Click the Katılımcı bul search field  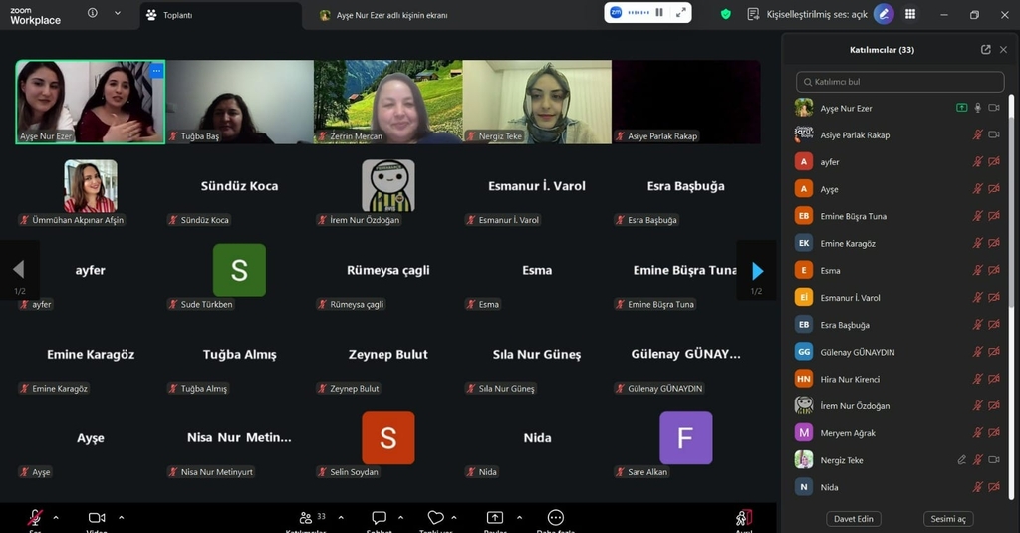(900, 82)
